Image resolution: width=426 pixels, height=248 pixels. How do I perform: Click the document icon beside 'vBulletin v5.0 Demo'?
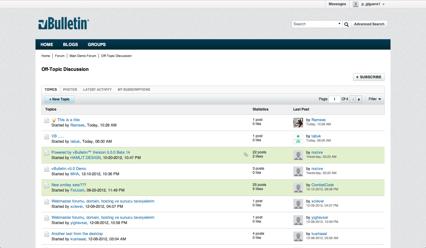click(x=47, y=169)
